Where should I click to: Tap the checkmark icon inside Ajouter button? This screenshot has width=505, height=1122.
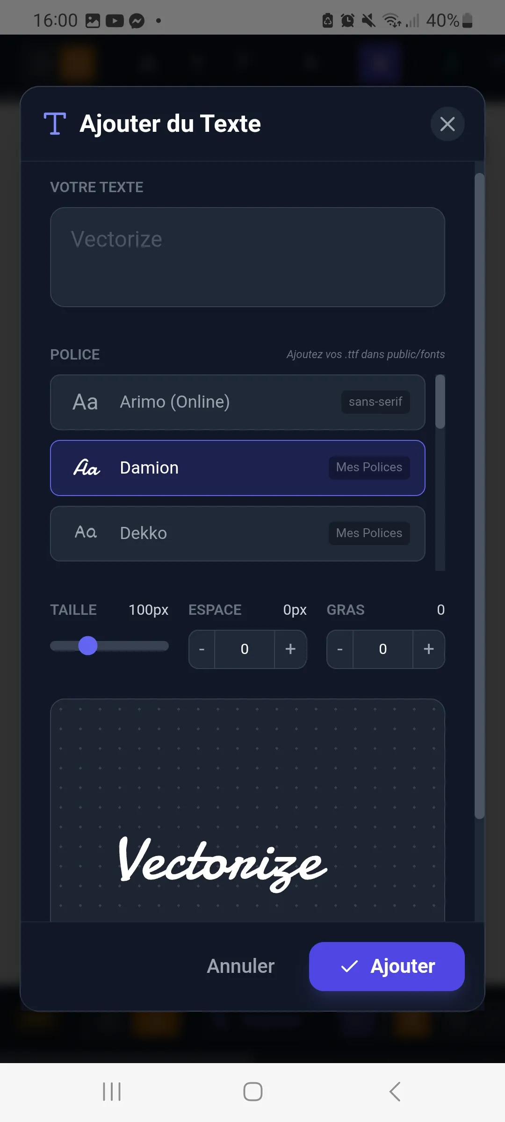[348, 966]
